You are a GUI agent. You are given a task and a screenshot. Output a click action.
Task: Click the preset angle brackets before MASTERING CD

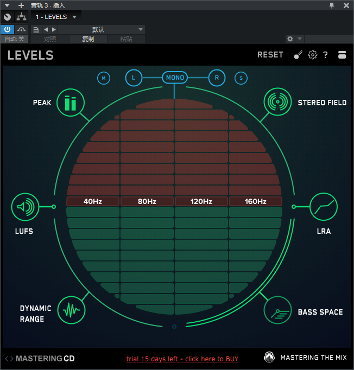tap(9, 359)
